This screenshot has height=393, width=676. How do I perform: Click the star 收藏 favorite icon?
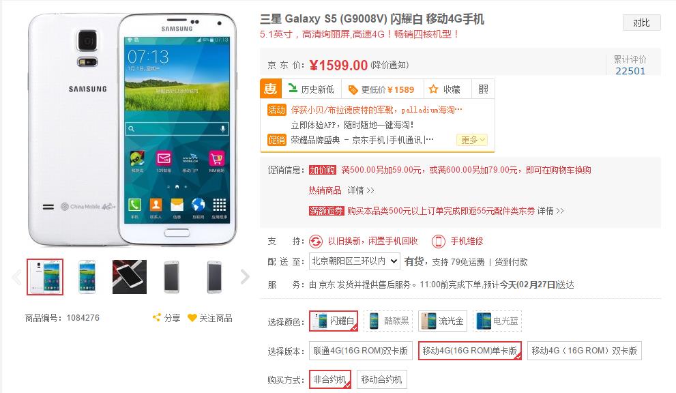point(433,89)
